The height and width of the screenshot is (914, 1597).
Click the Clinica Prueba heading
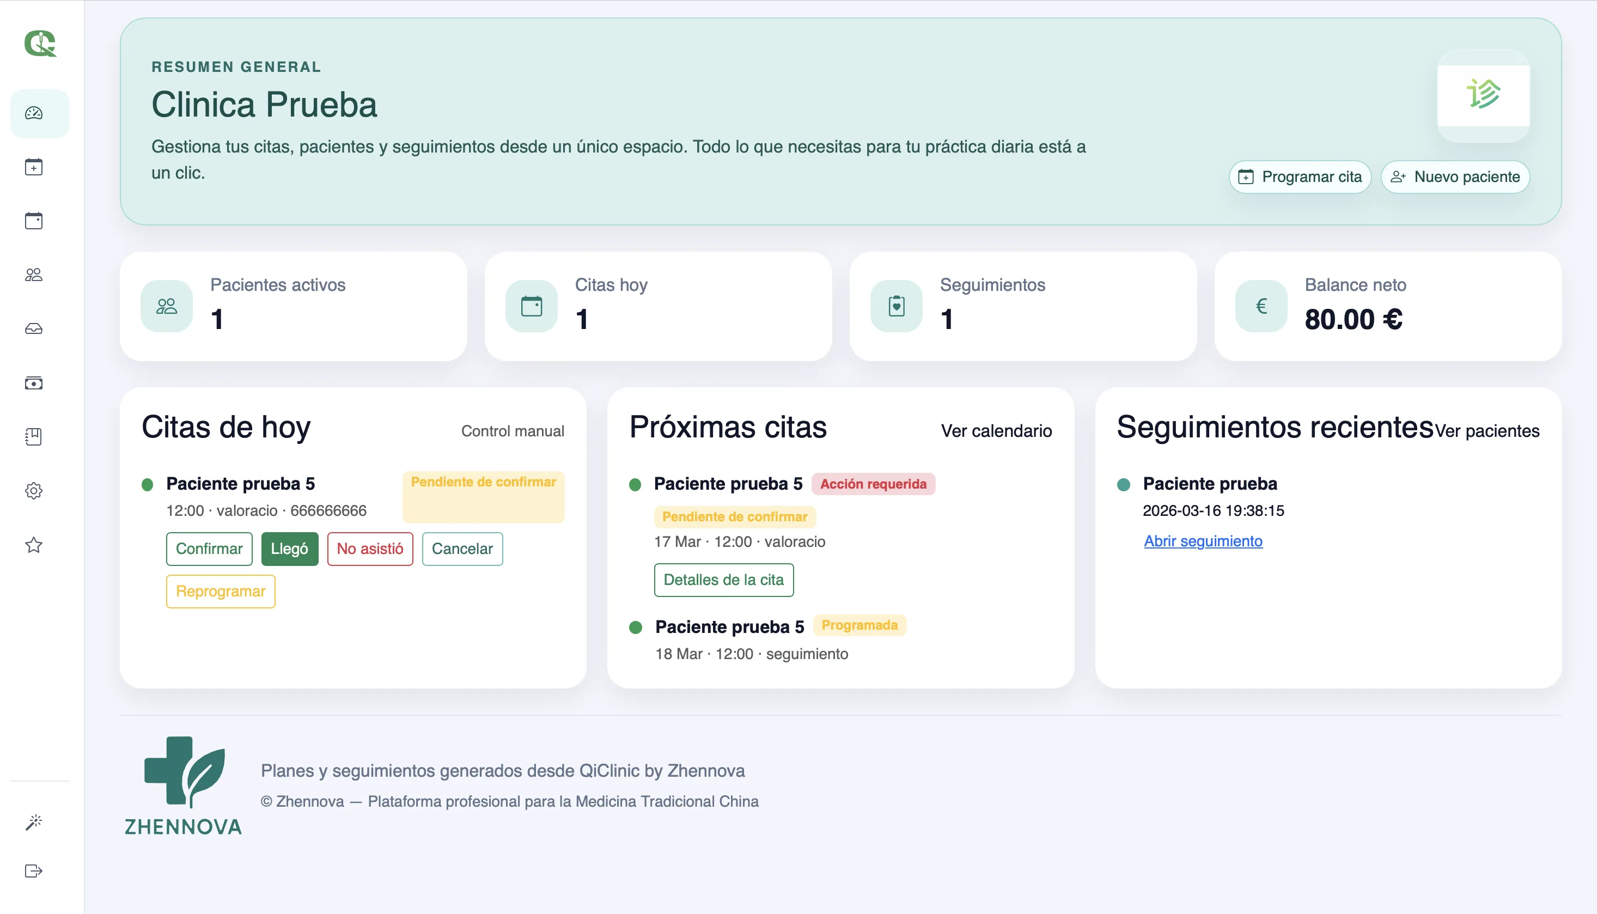click(x=264, y=104)
